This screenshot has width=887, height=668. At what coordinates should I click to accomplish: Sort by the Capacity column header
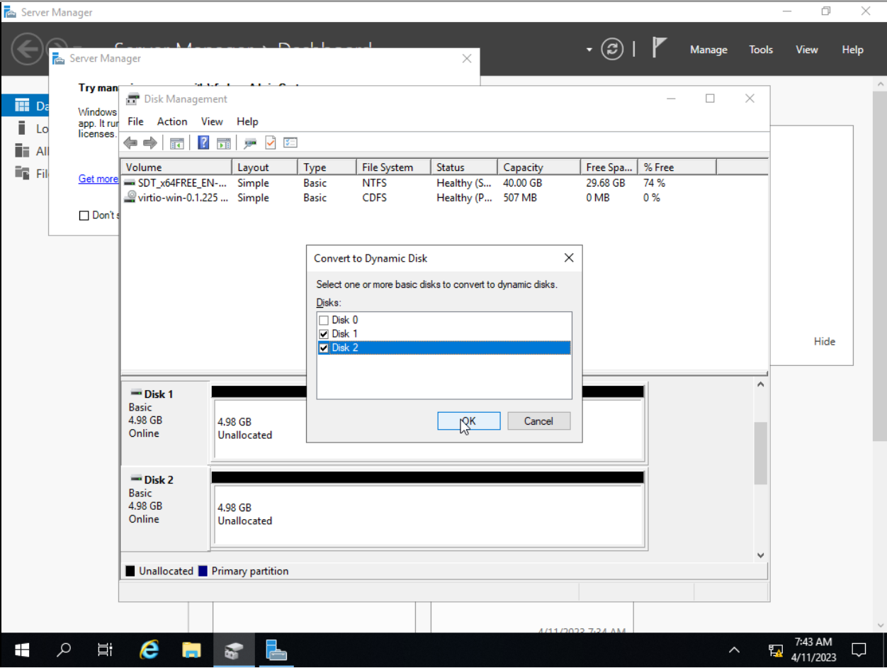point(539,167)
